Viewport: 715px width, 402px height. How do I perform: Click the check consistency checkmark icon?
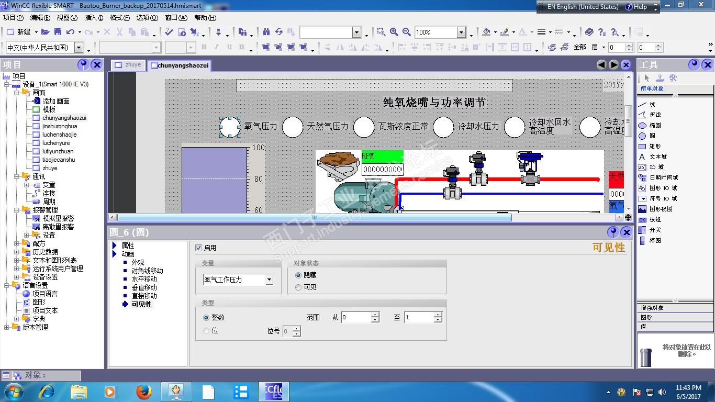pos(169,32)
